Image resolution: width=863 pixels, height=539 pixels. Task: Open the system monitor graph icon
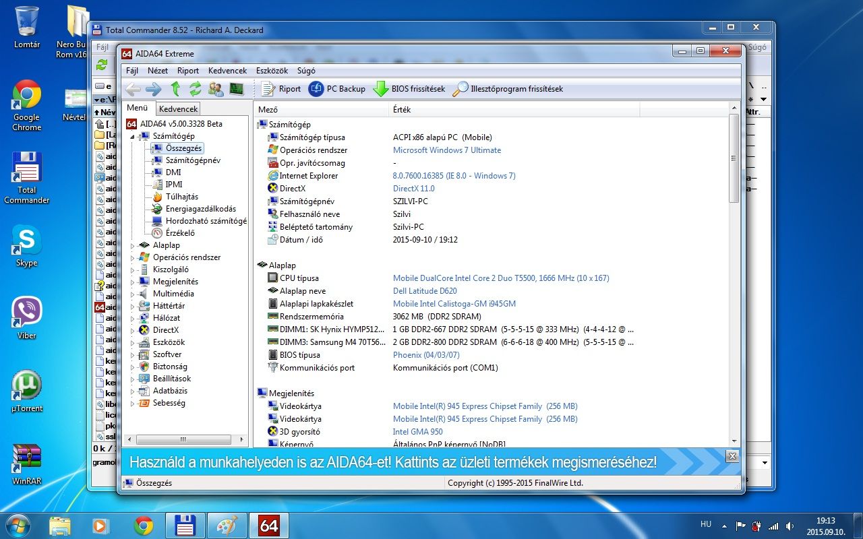coord(236,88)
